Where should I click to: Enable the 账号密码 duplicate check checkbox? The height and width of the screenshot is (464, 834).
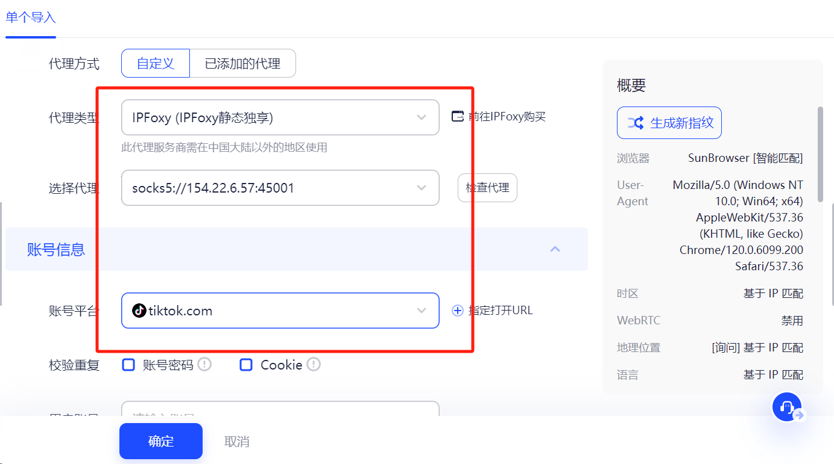click(128, 365)
